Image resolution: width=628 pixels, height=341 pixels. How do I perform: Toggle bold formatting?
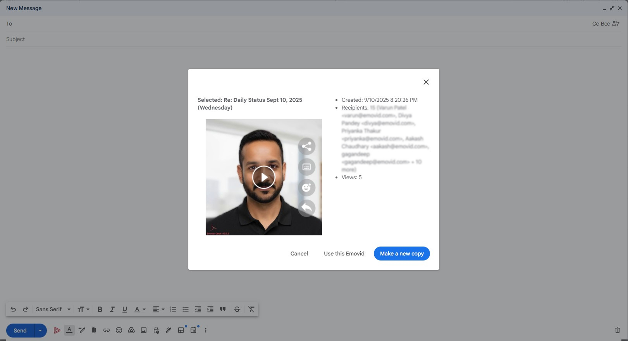100,309
